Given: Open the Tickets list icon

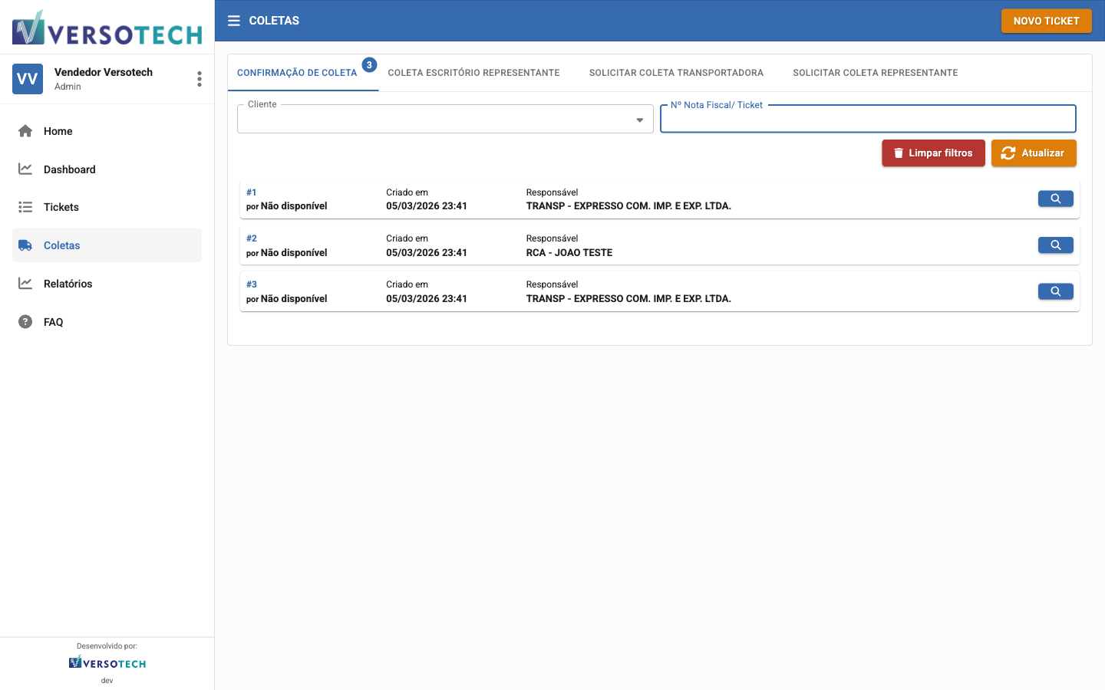Looking at the screenshot, I should point(25,207).
